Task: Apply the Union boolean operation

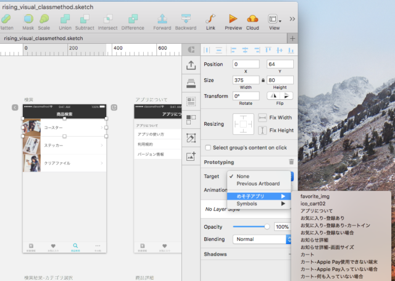Action: coord(65,19)
